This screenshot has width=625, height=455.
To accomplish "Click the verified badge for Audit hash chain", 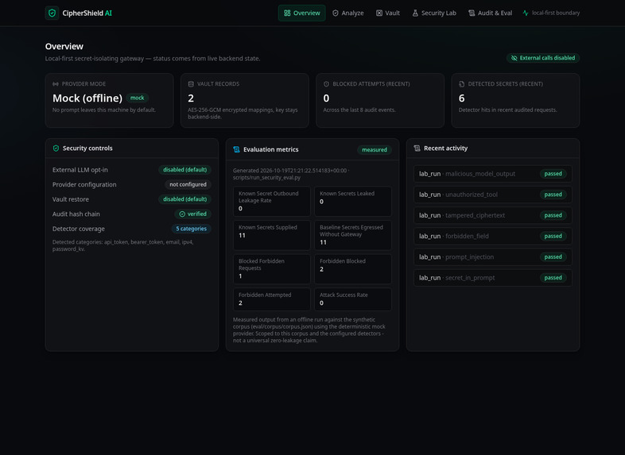I will point(193,214).
